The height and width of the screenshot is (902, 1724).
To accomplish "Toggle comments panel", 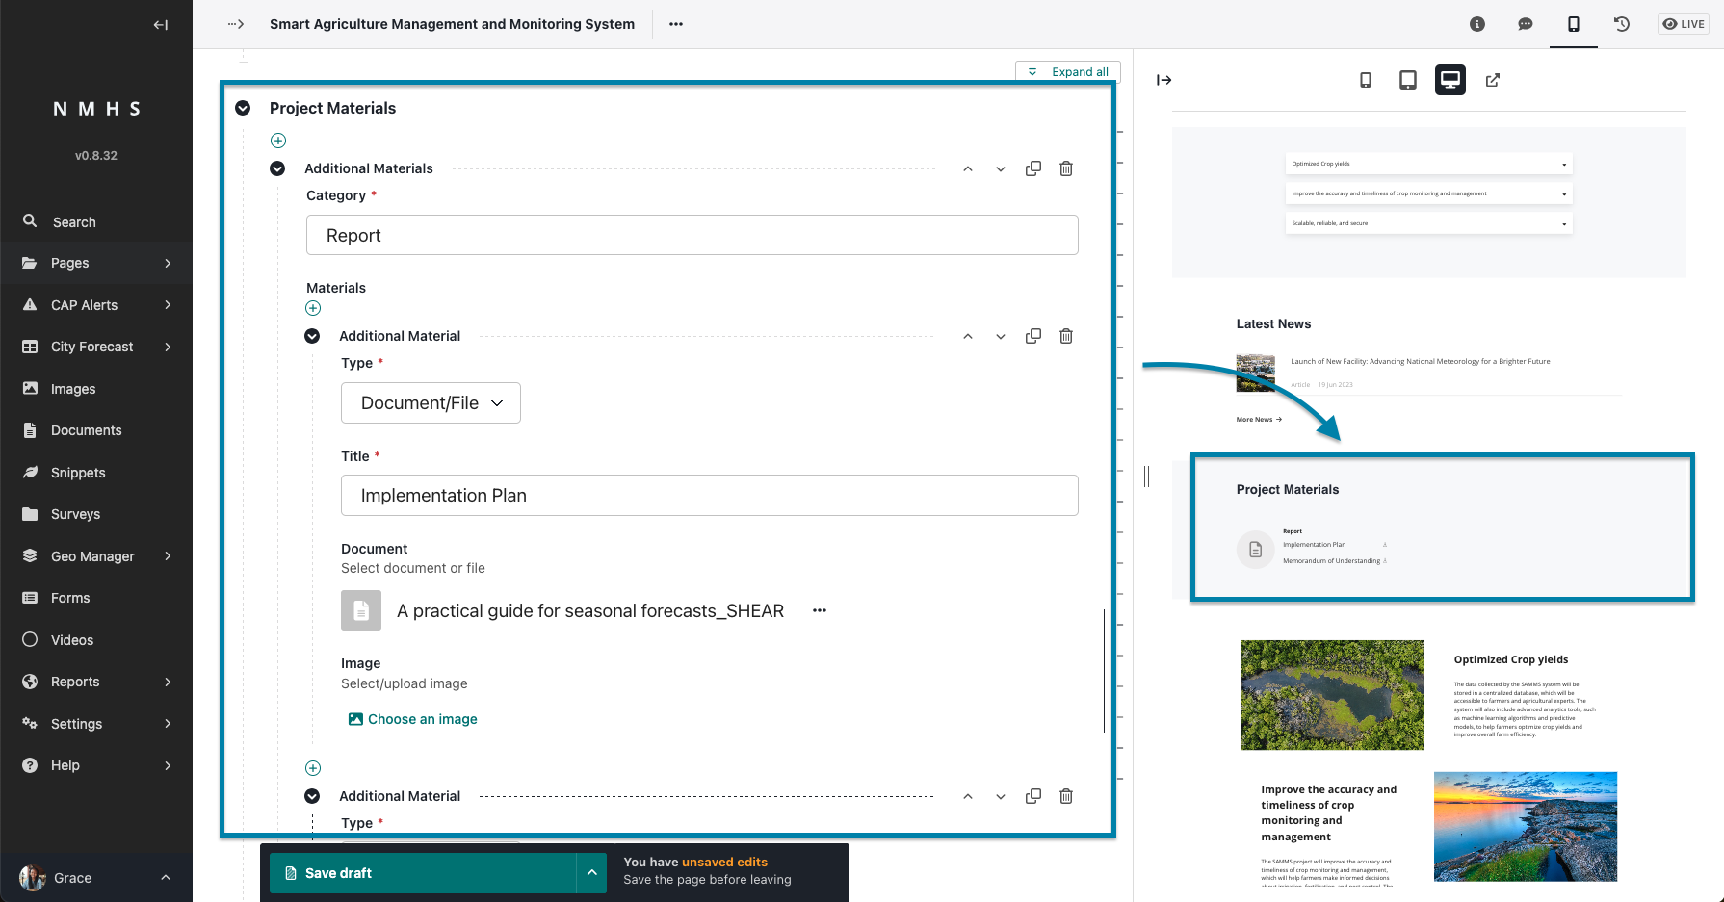I will (1526, 24).
